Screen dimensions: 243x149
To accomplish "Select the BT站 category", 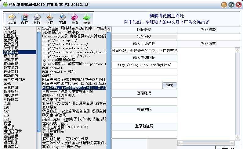I will pyautogui.click(x=7, y=28).
